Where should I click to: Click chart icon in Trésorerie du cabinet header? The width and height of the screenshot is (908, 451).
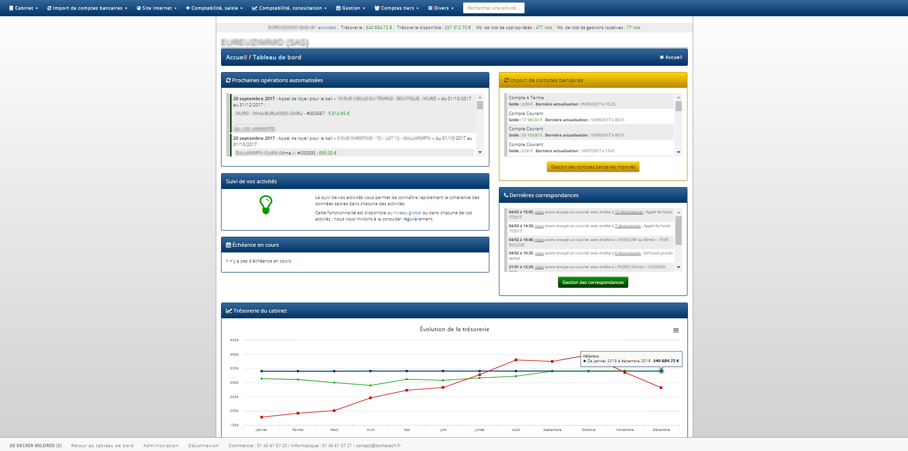tap(229, 311)
